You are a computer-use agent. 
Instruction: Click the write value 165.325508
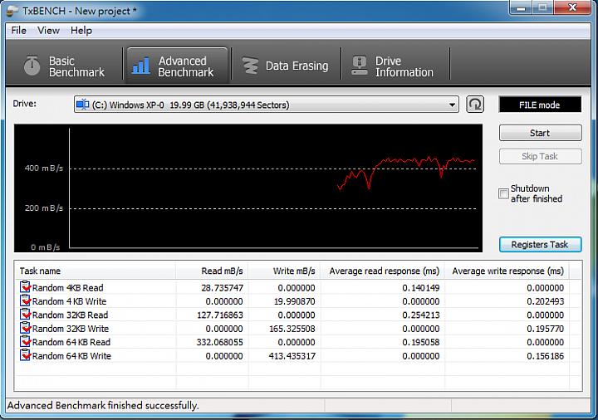[292, 329]
